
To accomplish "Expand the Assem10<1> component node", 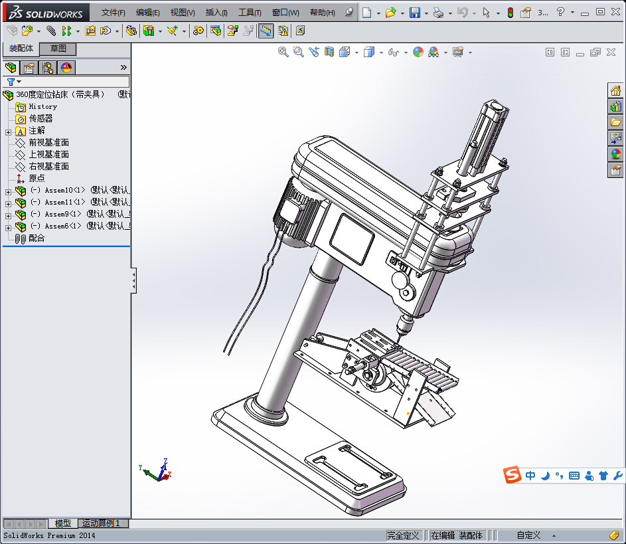I will (x=9, y=191).
